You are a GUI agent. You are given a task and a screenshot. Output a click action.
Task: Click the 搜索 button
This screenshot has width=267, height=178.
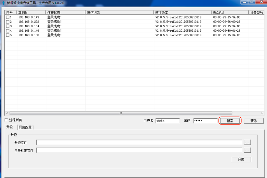[230, 121]
